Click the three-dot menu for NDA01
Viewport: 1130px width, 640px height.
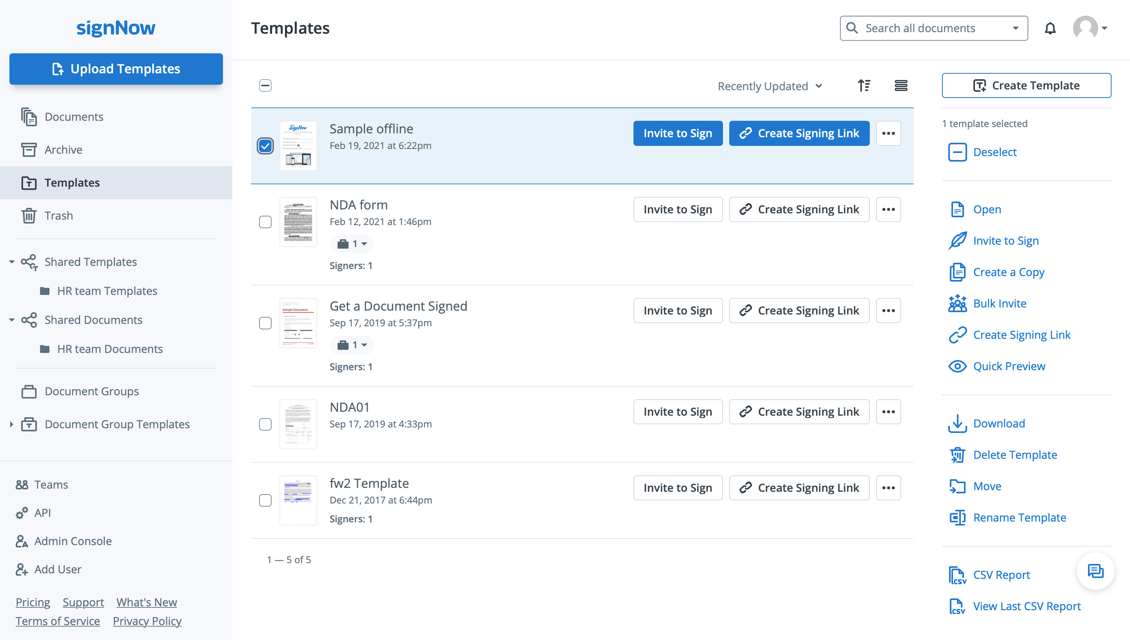pos(889,410)
